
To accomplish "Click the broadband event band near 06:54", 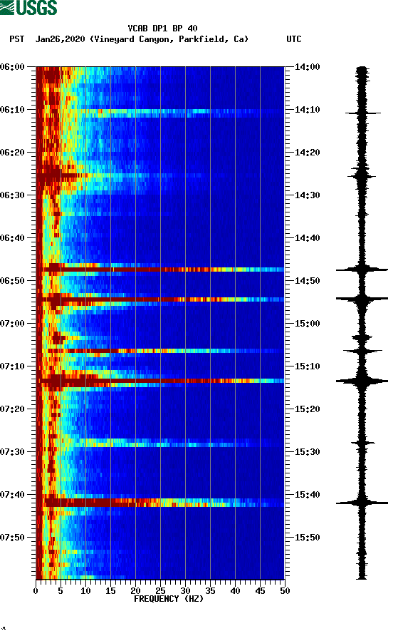I will pos(160,299).
